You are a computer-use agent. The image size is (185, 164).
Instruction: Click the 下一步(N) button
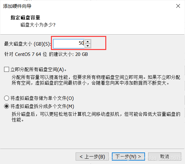coord(128,157)
